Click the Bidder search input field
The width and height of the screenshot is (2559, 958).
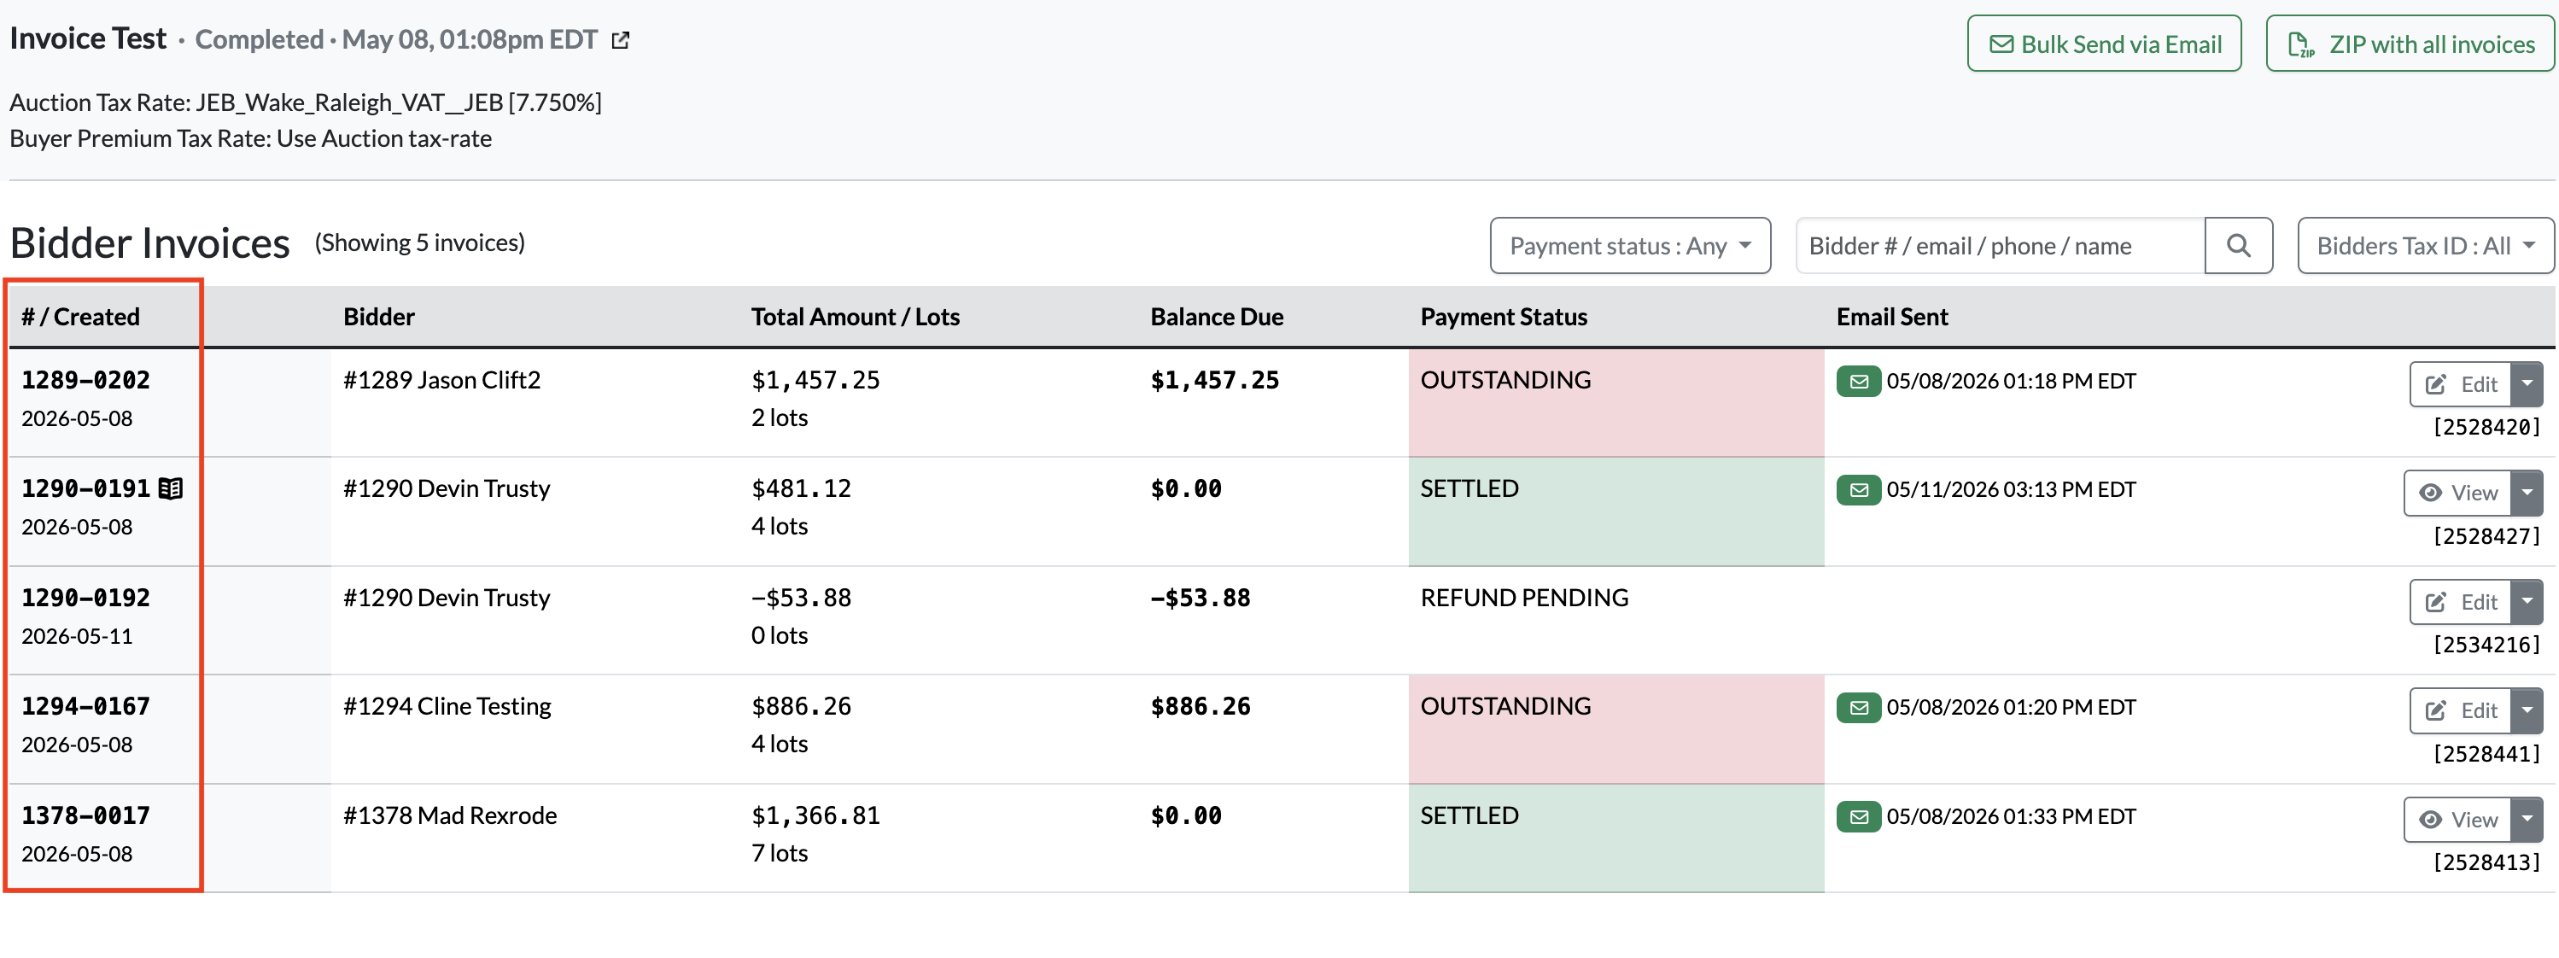coord(2000,245)
